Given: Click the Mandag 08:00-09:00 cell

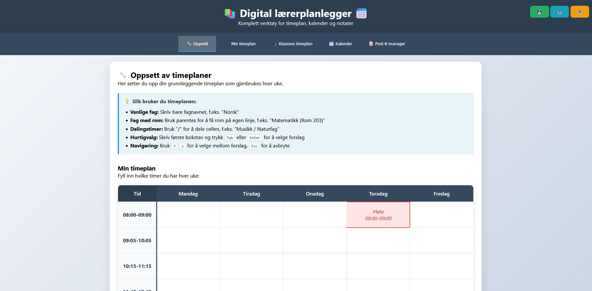Looking at the screenshot, I should [x=188, y=215].
